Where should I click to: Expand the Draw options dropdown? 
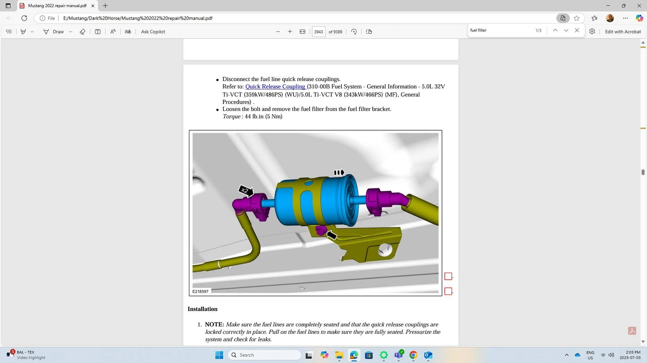[x=70, y=32]
